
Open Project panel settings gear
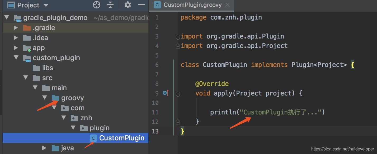point(128,5)
